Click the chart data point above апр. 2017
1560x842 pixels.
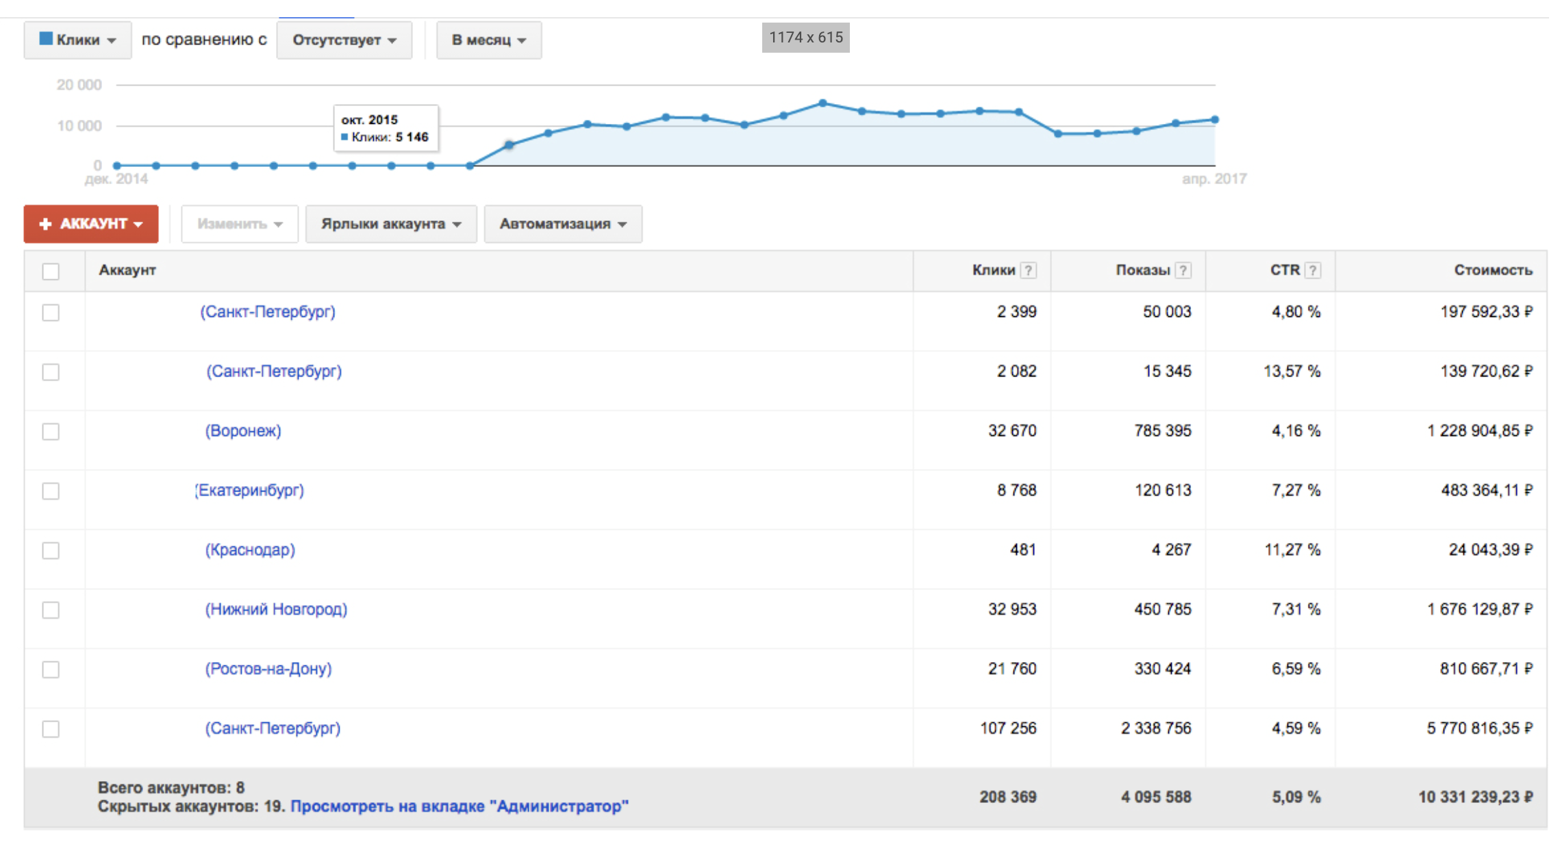point(1215,120)
